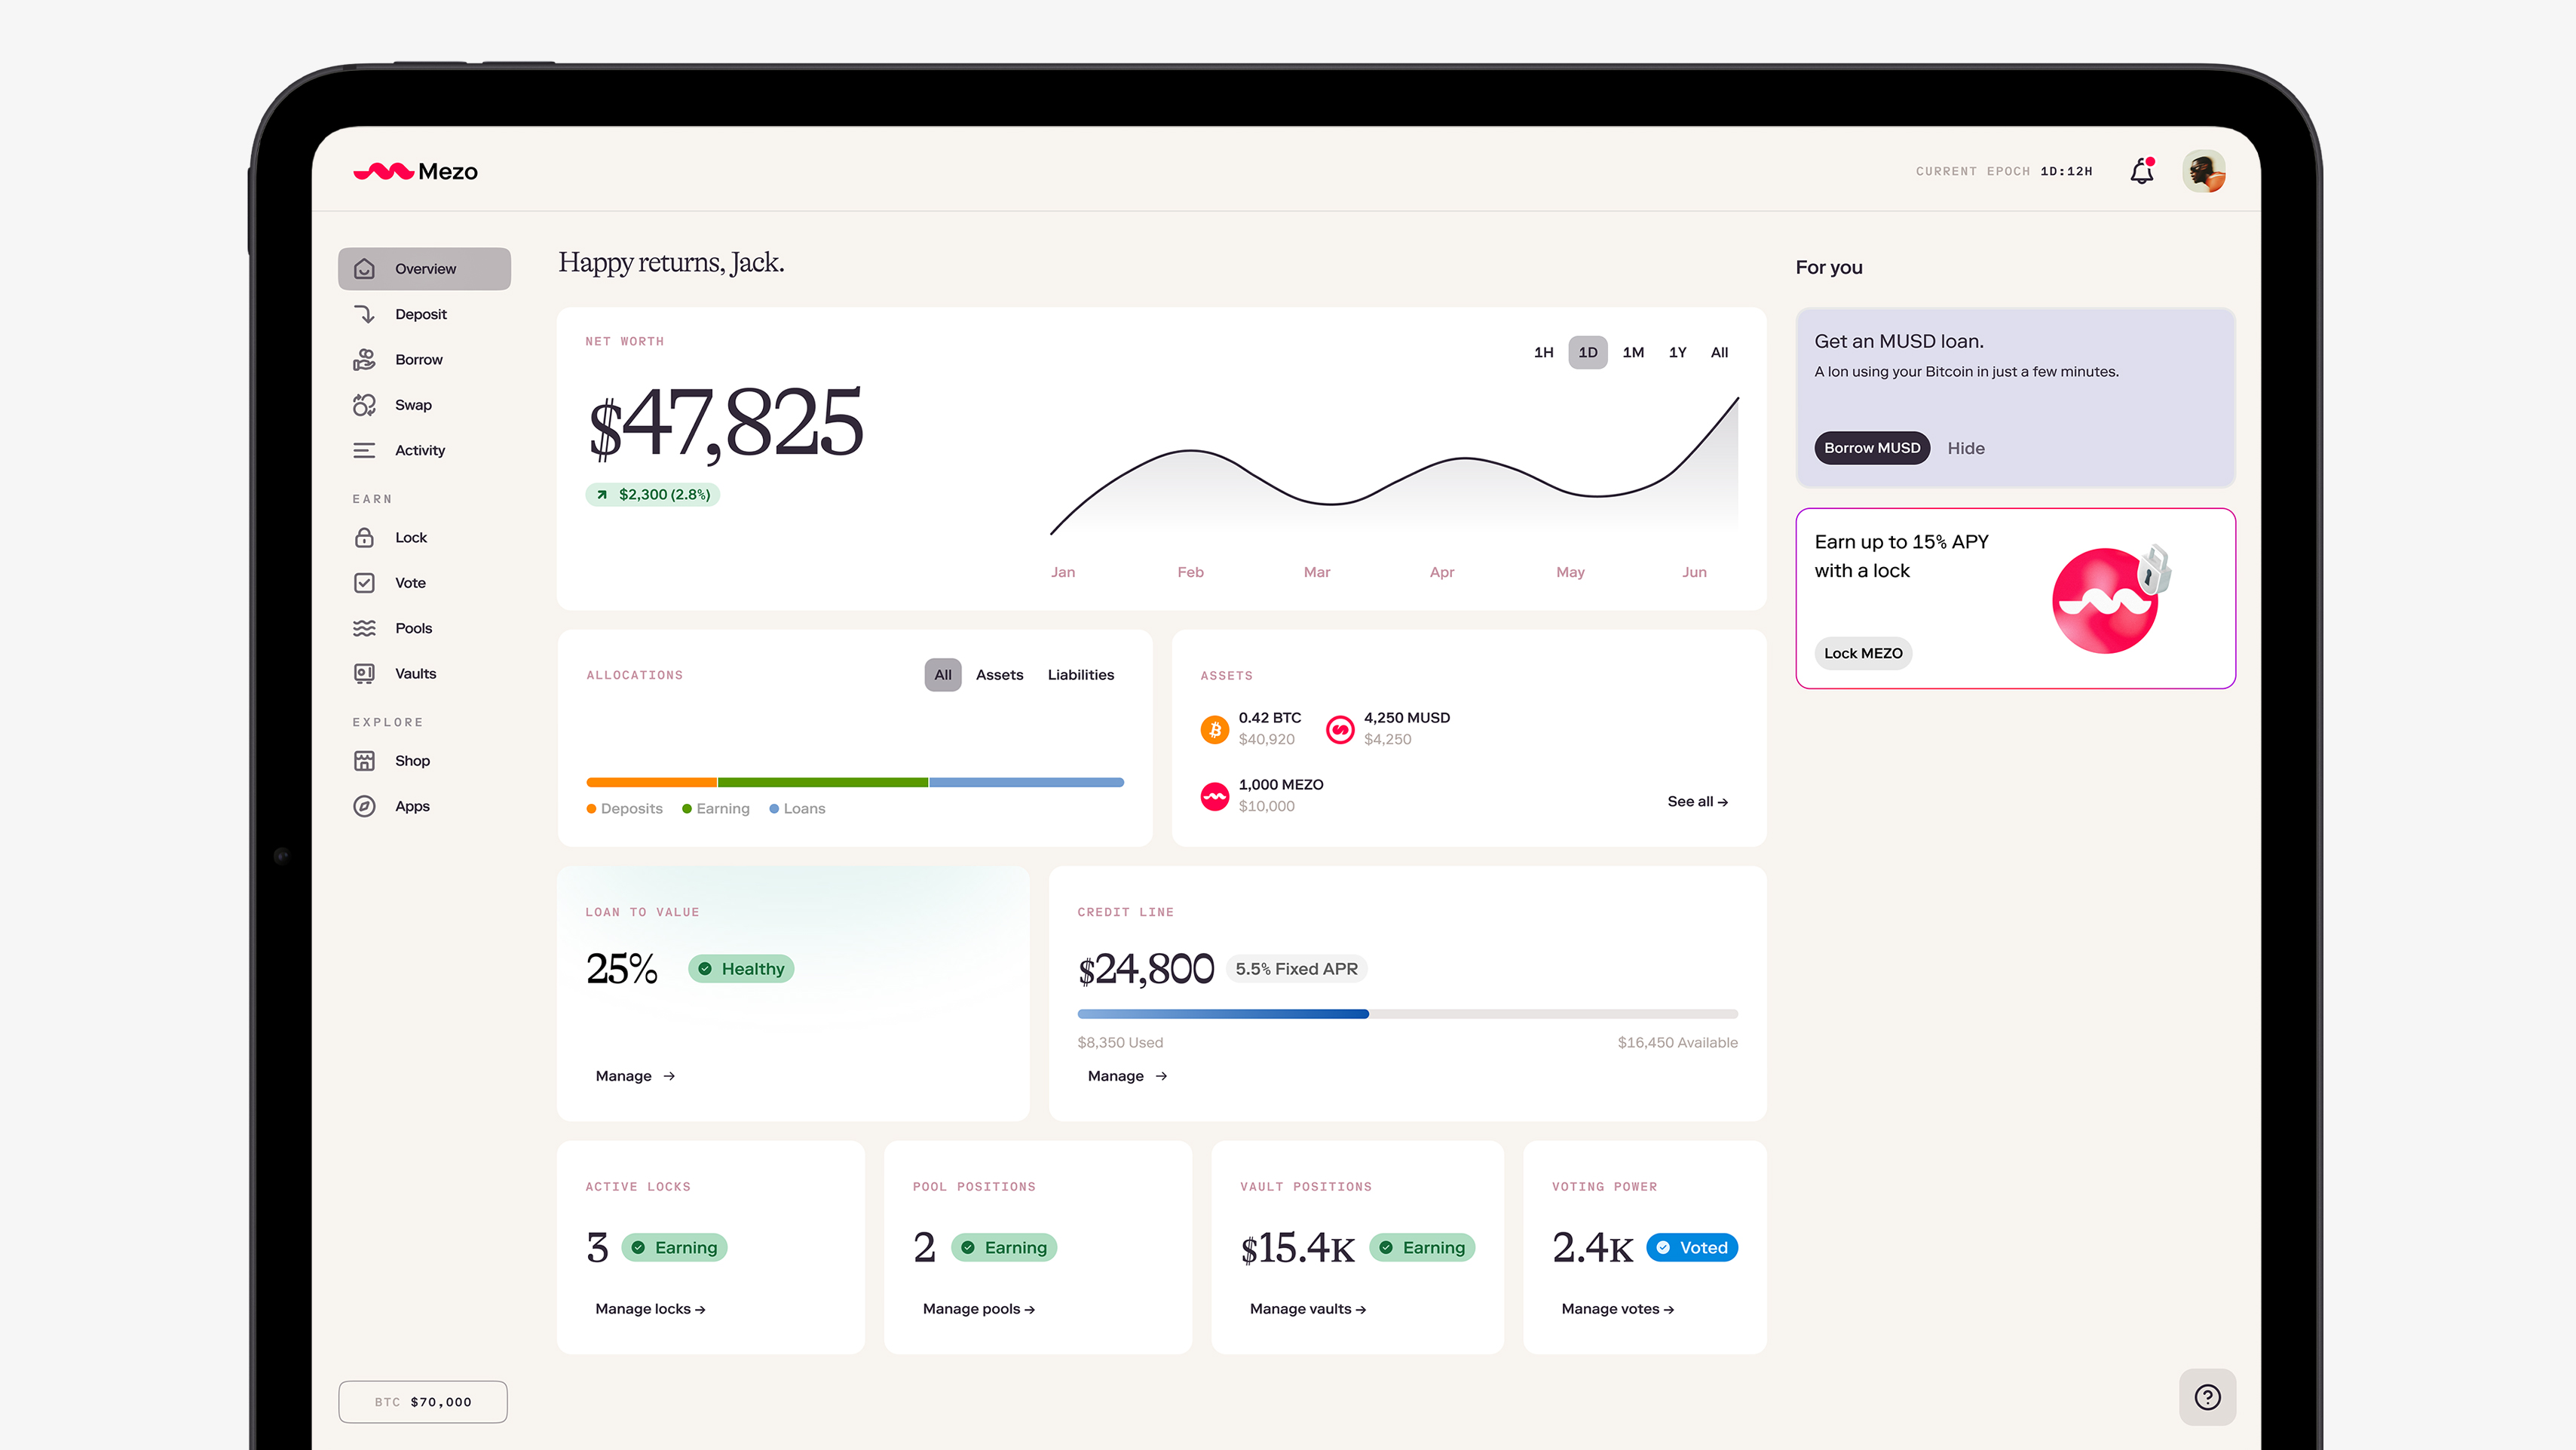2576x1450 pixels.
Task: Open the Apps compass icon
Action: (364, 806)
